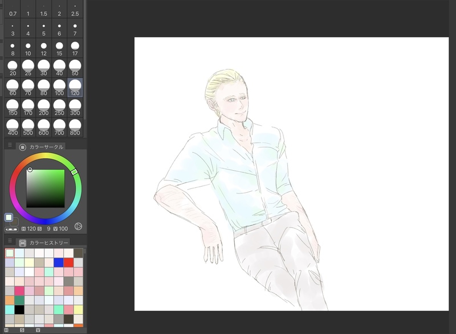Click the brightness value 100
The height and width of the screenshot is (334, 456).
(x=63, y=229)
